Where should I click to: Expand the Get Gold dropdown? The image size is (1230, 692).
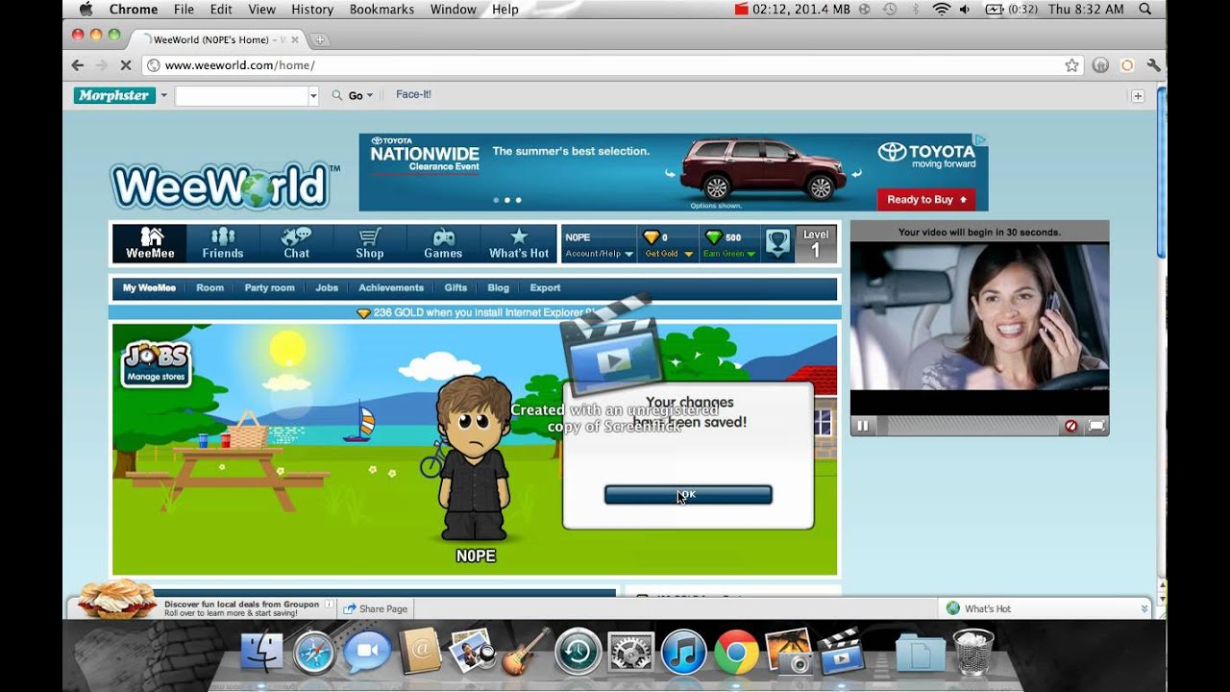tap(669, 254)
